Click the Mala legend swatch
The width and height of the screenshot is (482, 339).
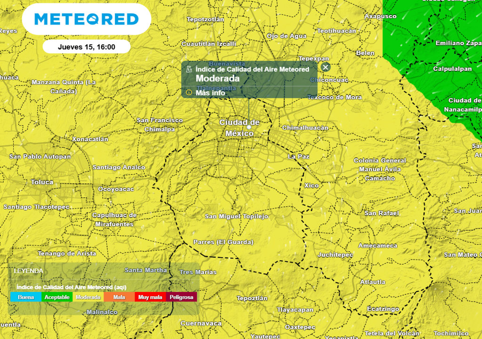(119, 297)
